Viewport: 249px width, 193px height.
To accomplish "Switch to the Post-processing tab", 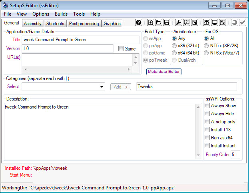I will pyautogui.click(x=84, y=24).
